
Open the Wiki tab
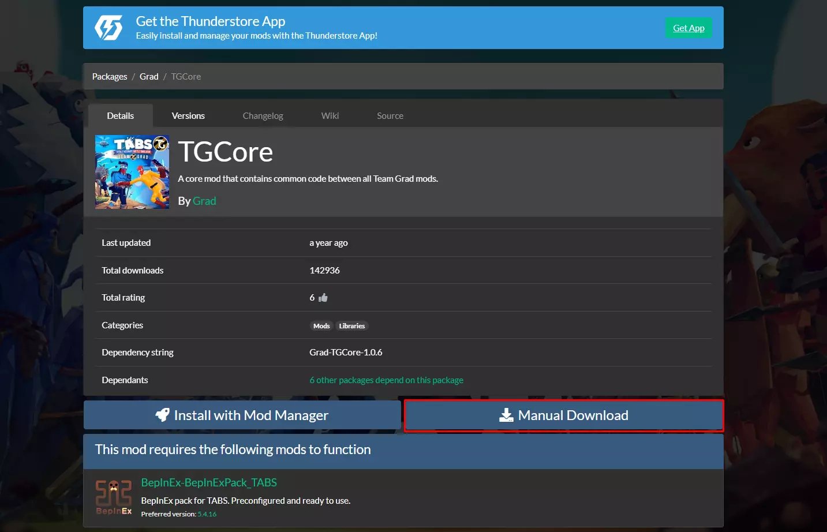330,116
